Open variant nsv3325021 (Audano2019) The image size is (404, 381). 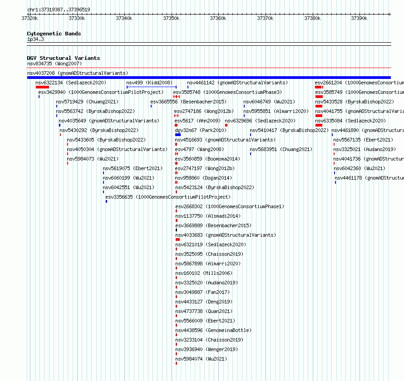pyautogui.click(x=365, y=149)
